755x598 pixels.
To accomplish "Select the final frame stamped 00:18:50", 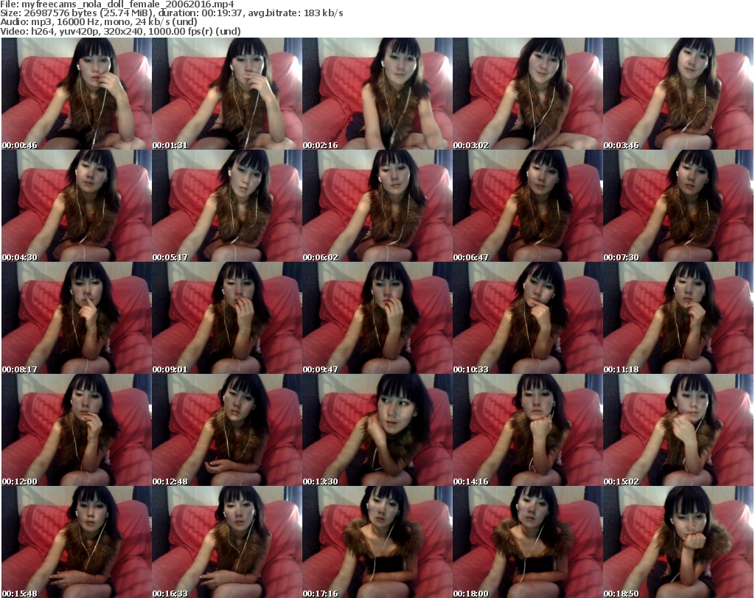I will [678, 542].
